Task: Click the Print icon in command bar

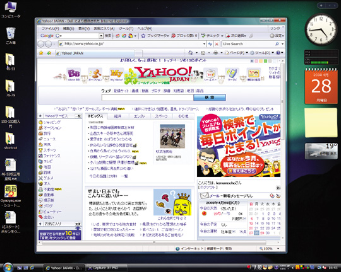Action: tap(215, 53)
